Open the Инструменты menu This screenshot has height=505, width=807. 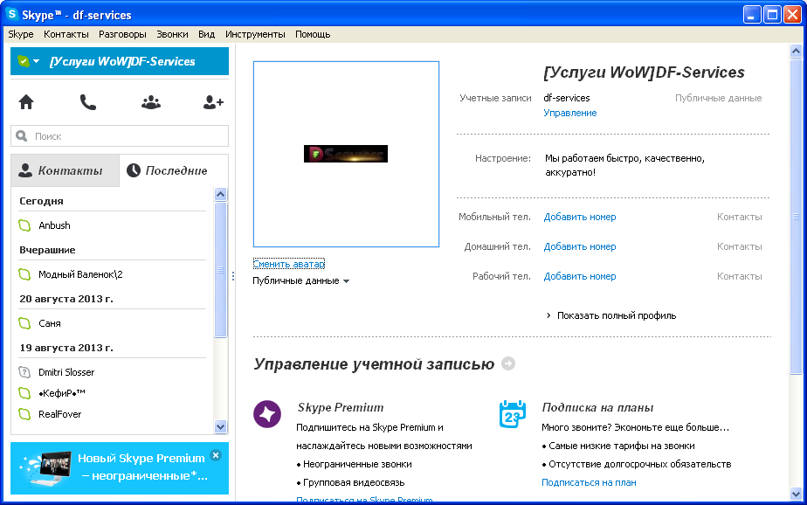point(255,34)
